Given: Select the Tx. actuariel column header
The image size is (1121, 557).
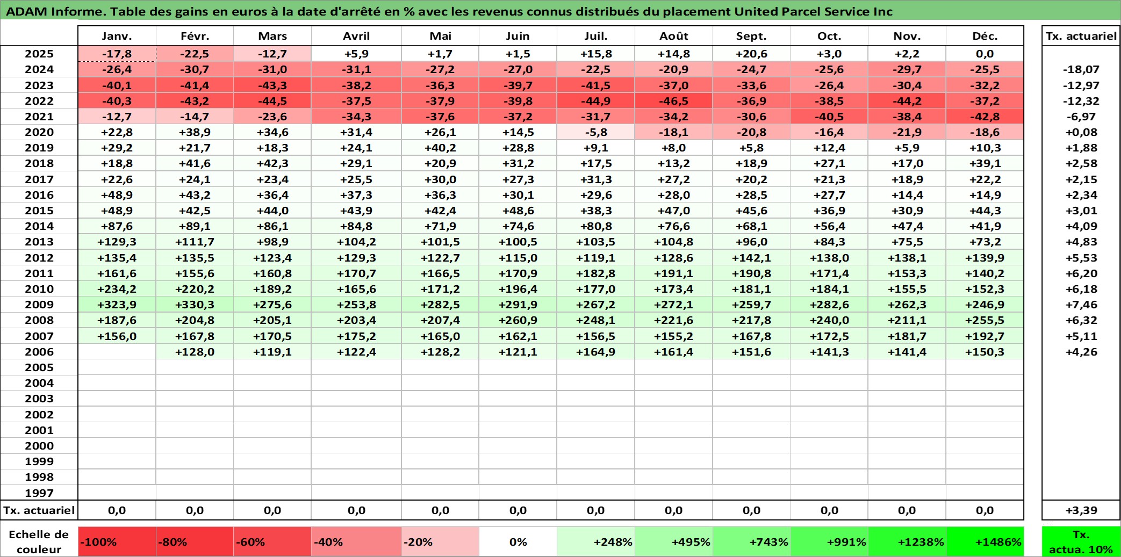Looking at the screenshot, I should pos(1081,36).
